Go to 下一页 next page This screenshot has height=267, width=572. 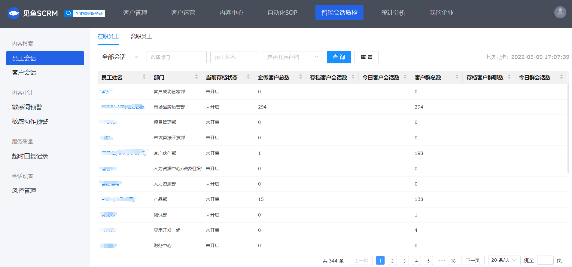[473, 260]
